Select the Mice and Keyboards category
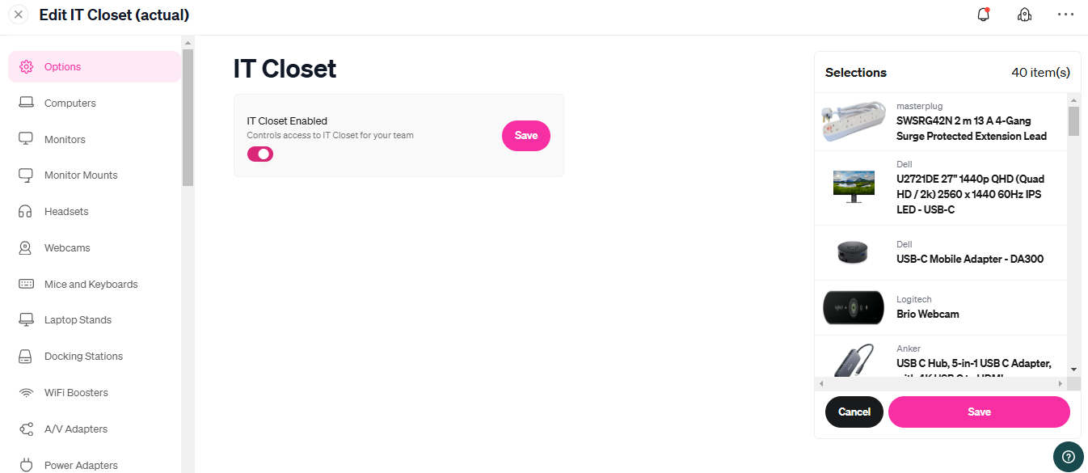 pos(90,284)
